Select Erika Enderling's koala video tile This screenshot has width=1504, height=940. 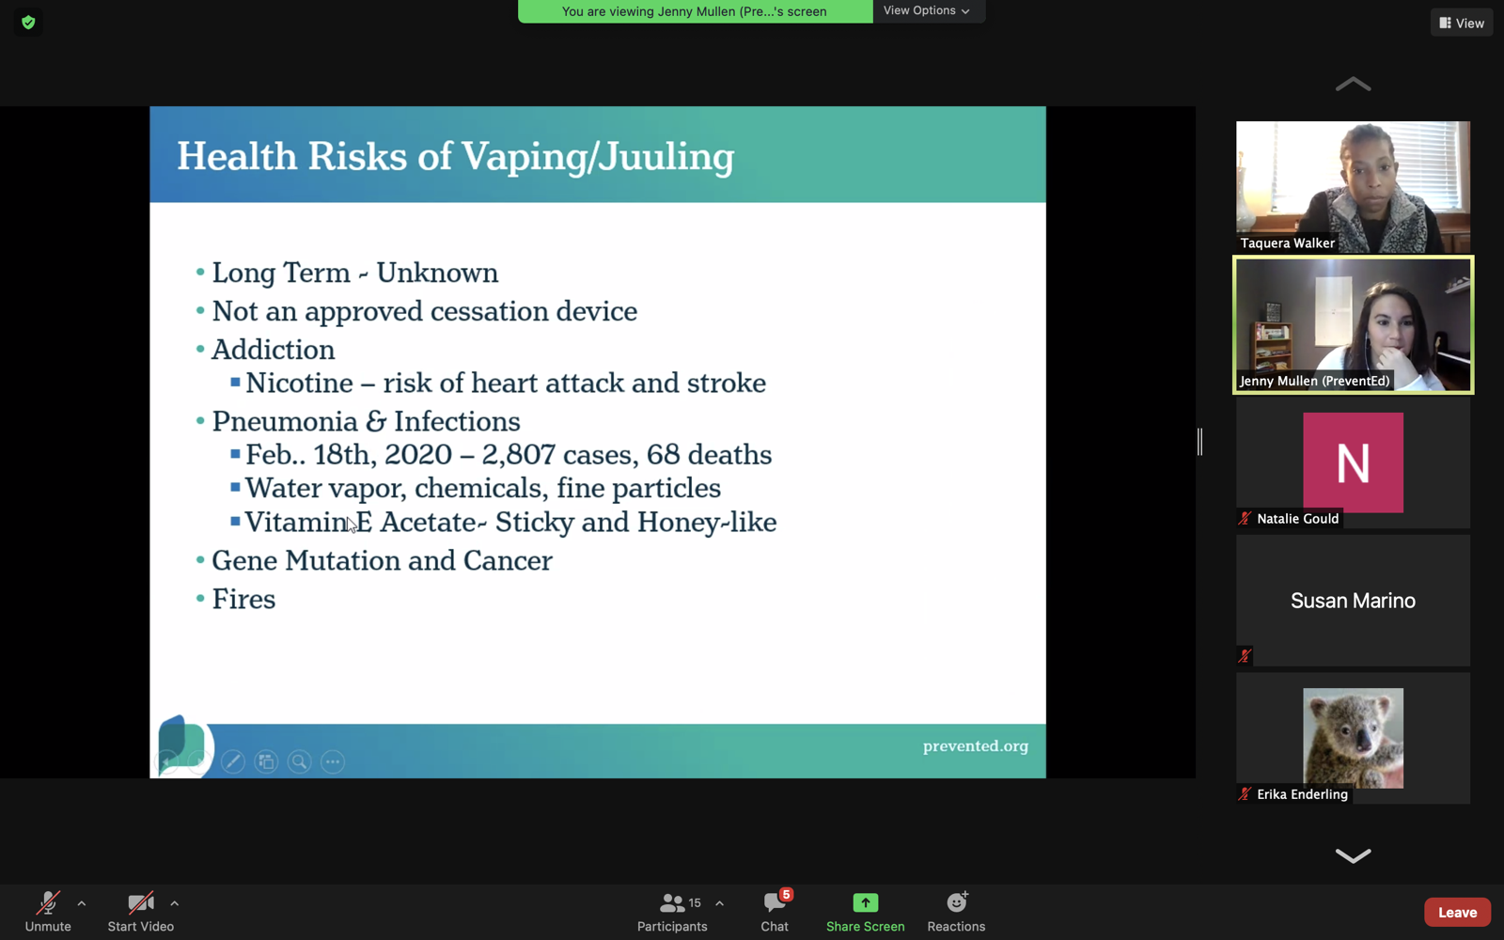click(x=1353, y=738)
